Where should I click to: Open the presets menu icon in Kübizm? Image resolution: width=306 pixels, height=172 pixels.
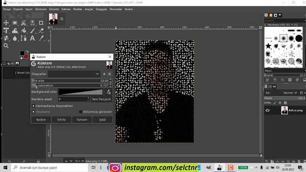(109, 74)
